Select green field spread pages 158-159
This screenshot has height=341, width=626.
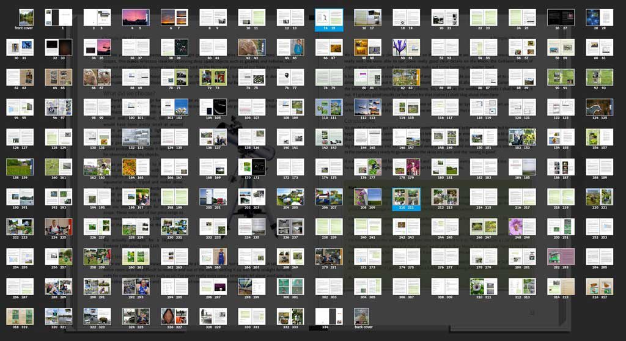(x=20, y=167)
